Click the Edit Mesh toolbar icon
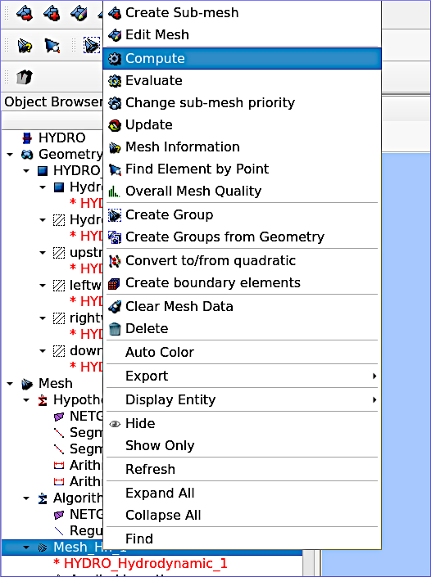Image resolution: width=431 pixels, height=577 pixels. [x=79, y=13]
